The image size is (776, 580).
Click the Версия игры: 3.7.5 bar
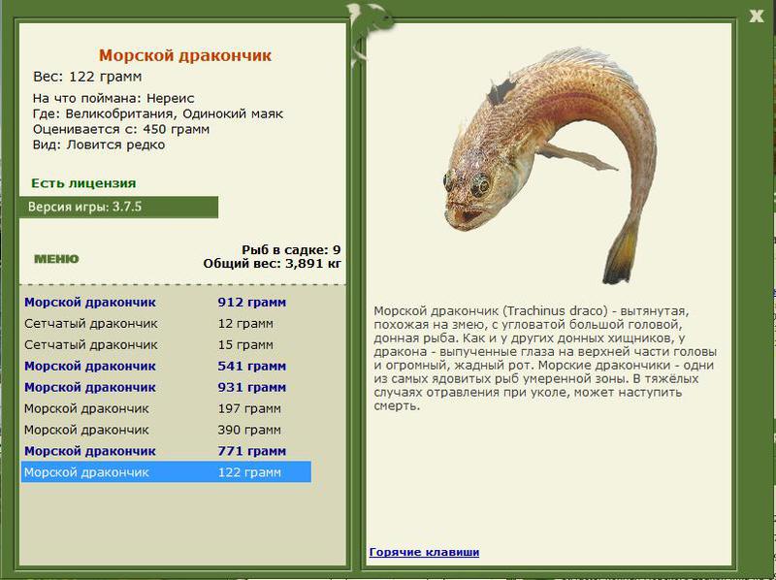118,207
